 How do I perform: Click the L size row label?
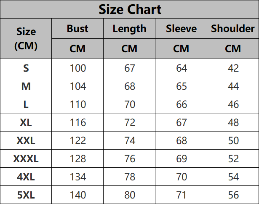pos(26,105)
